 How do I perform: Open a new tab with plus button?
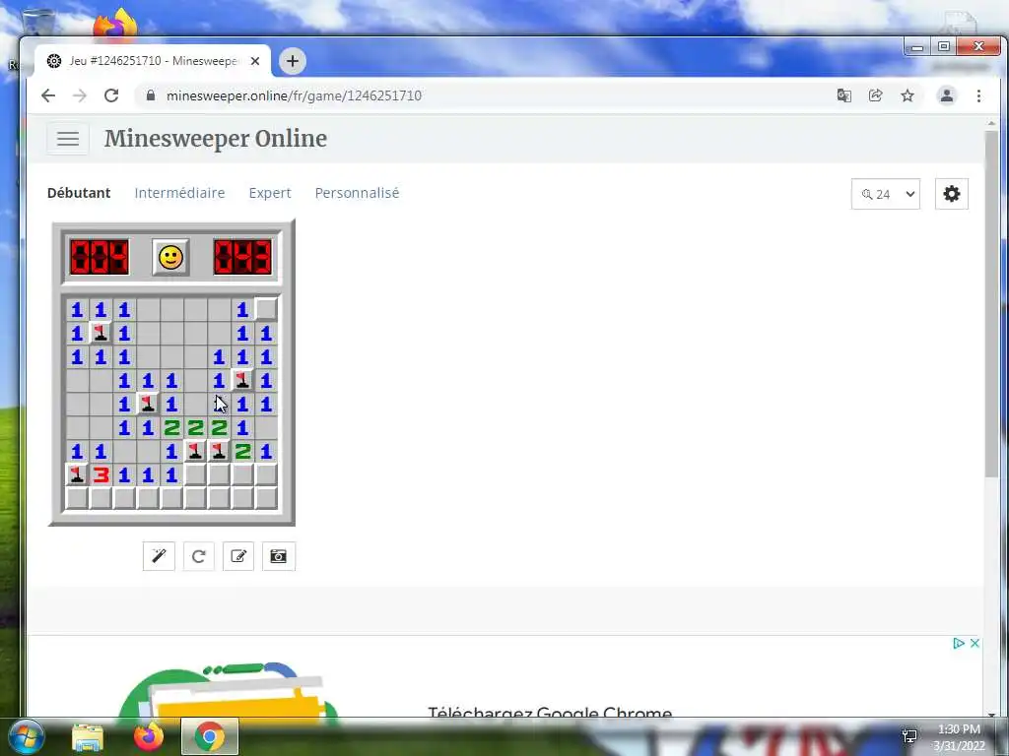pyautogui.click(x=292, y=61)
